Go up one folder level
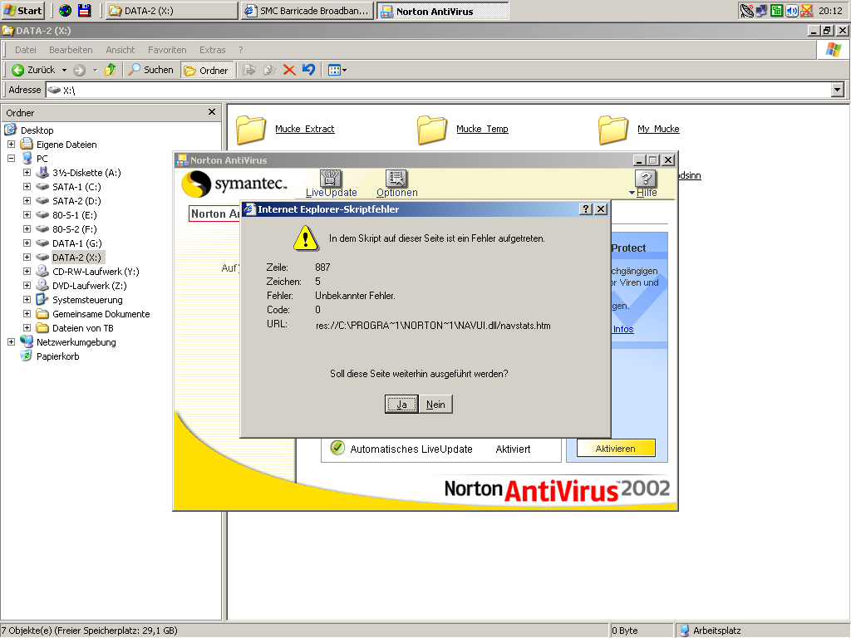This screenshot has width=851, height=638. [111, 70]
